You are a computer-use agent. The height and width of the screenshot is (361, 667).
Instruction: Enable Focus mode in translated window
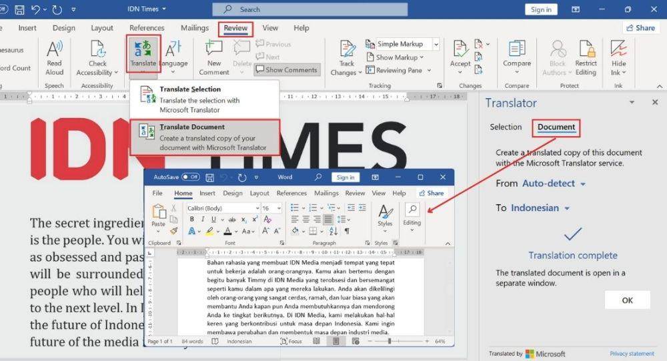tap(291, 342)
